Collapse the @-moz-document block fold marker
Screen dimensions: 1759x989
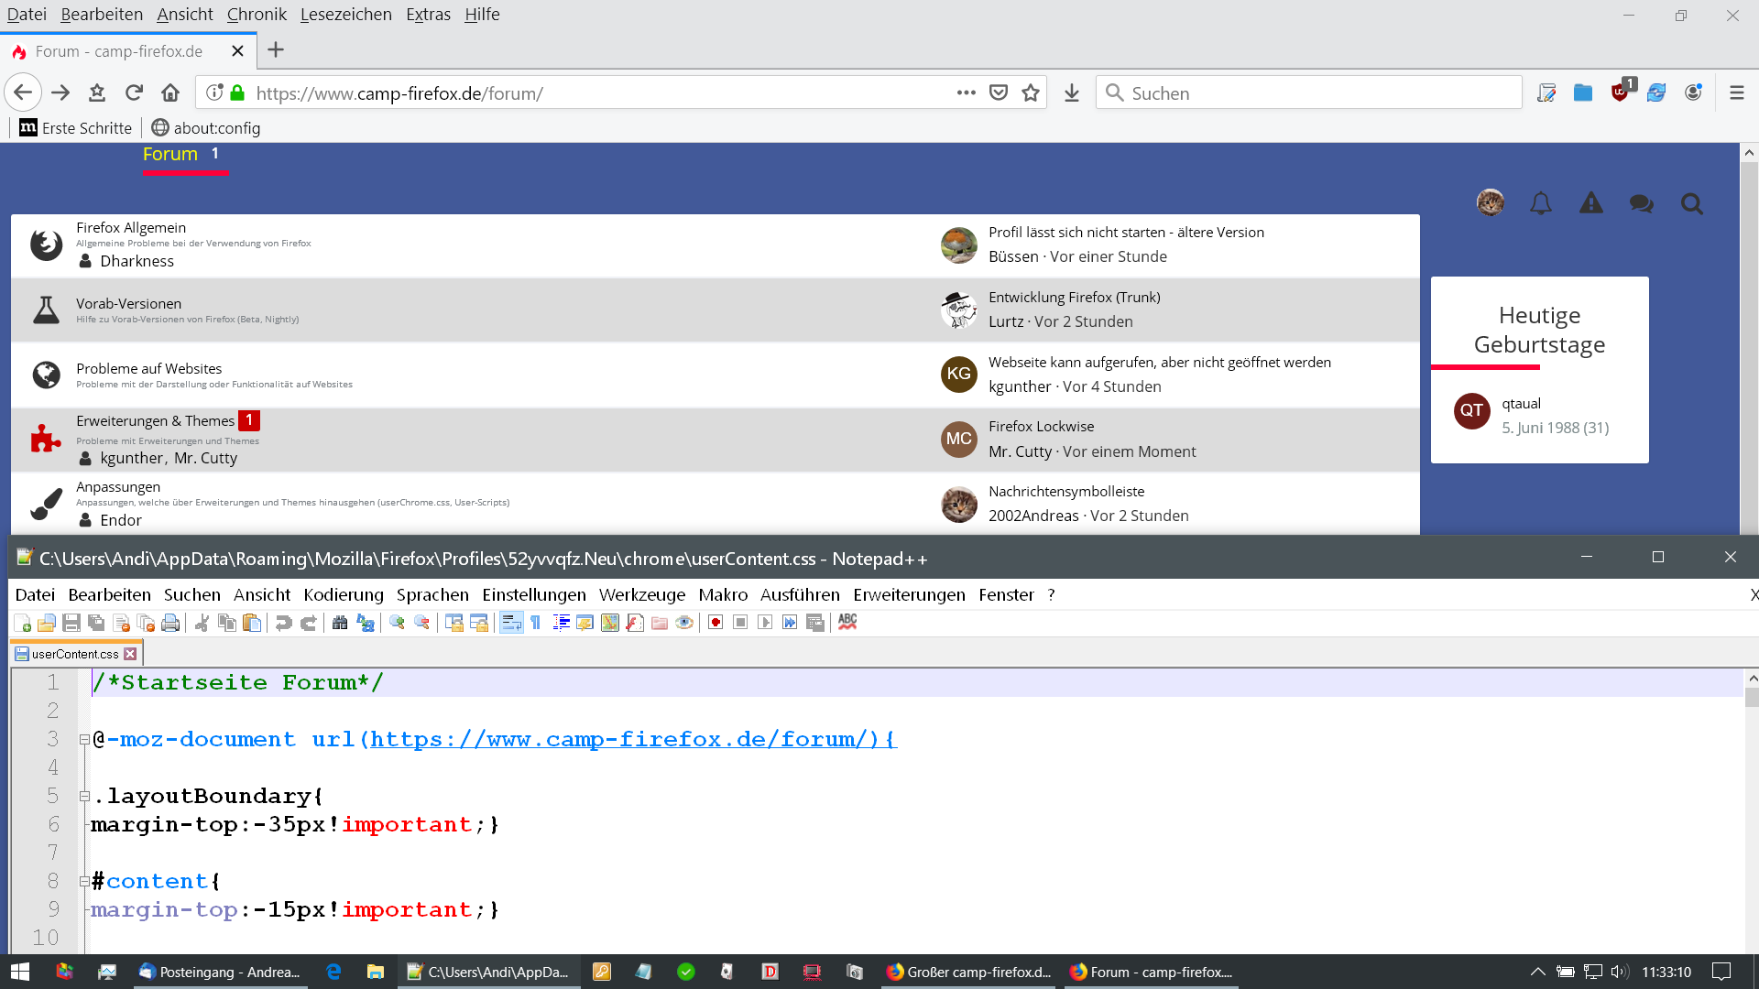84,740
